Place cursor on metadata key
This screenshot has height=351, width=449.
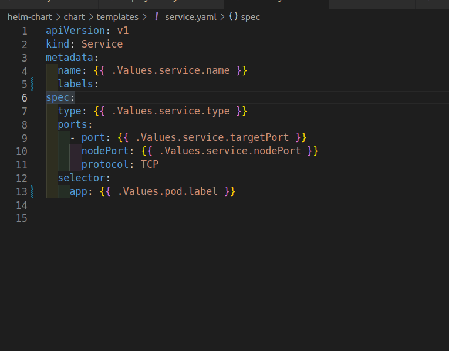[x=70, y=58]
